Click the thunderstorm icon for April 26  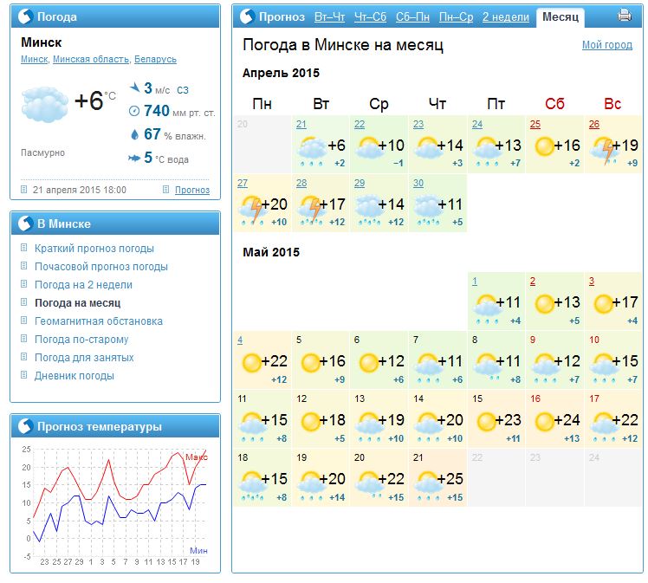pyautogui.click(x=604, y=149)
